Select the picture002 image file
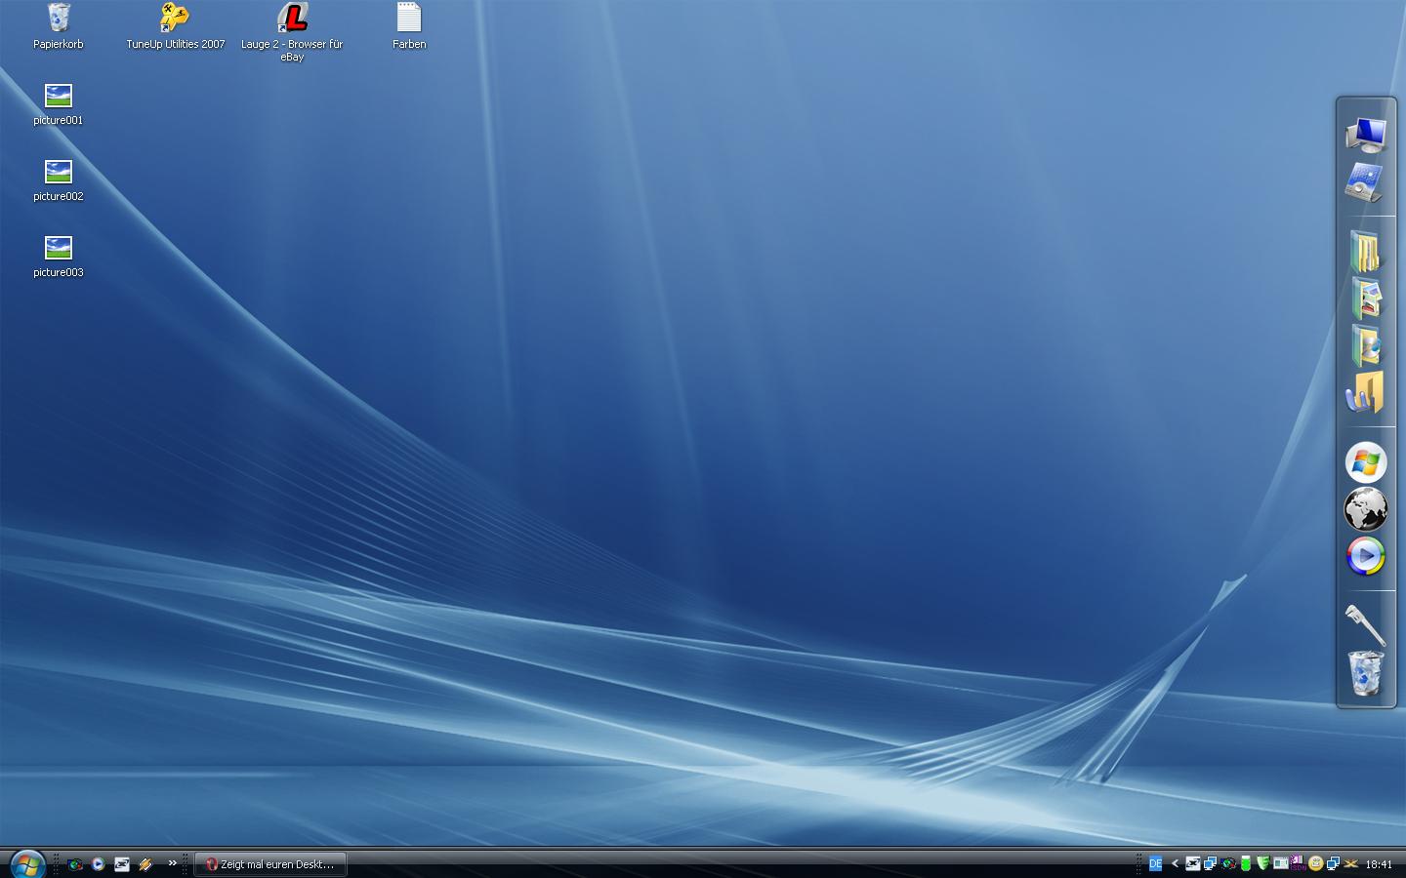This screenshot has height=878, width=1406. [59, 180]
